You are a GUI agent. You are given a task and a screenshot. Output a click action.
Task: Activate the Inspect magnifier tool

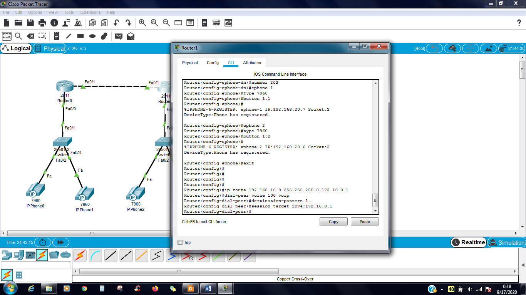point(18,36)
